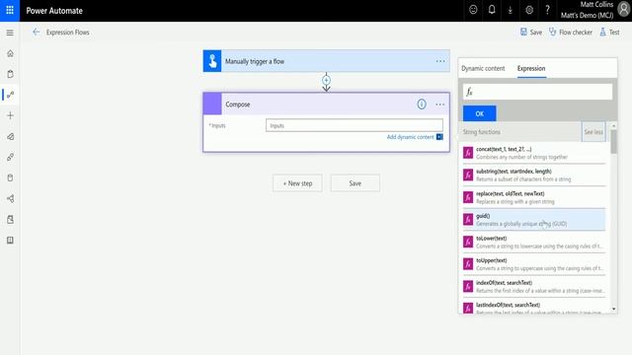Click the feedback smiley icon
The image size is (632, 355).
tap(473, 10)
